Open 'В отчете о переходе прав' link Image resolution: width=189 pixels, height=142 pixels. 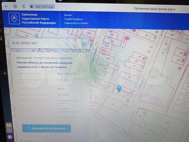67,110
